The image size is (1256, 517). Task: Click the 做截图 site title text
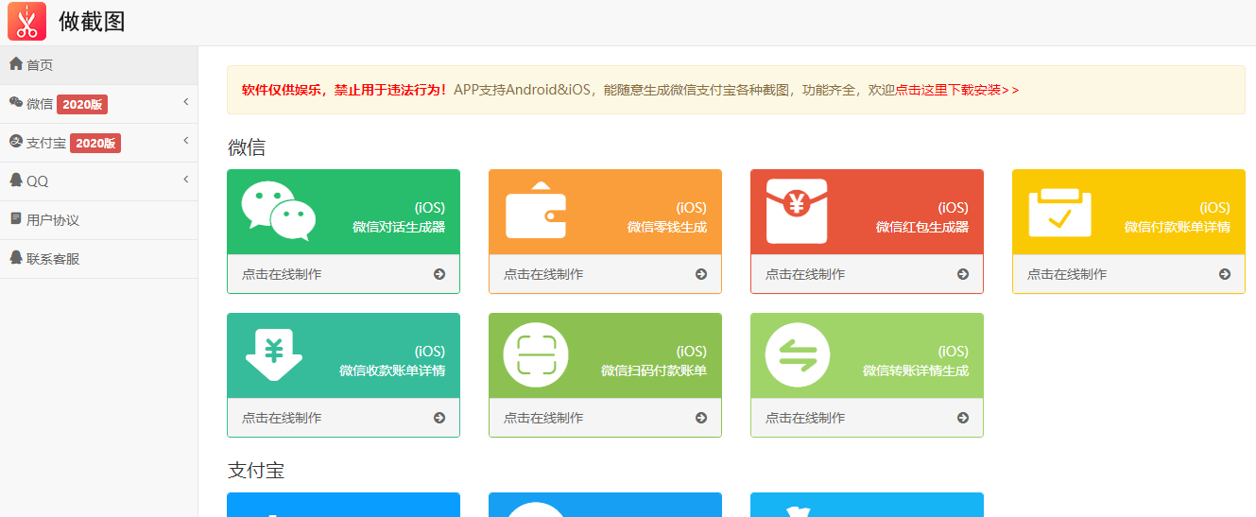92,22
